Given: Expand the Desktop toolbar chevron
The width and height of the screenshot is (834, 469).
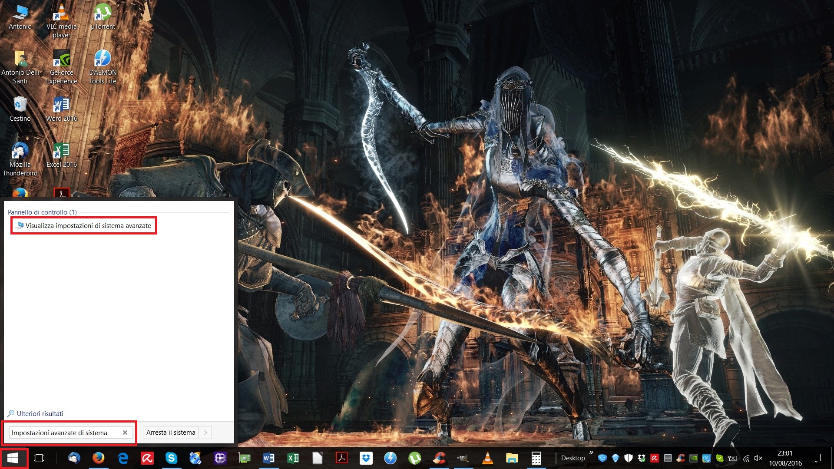Looking at the screenshot, I should 592,452.
